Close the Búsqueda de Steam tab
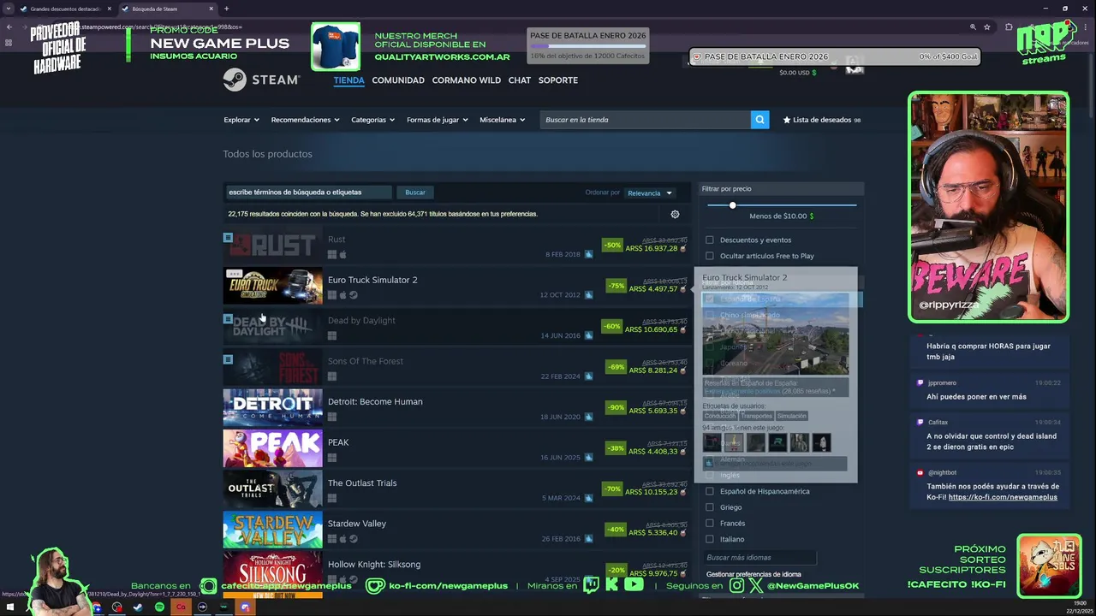Viewport: 1096px width, 616px height. click(x=211, y=9)
